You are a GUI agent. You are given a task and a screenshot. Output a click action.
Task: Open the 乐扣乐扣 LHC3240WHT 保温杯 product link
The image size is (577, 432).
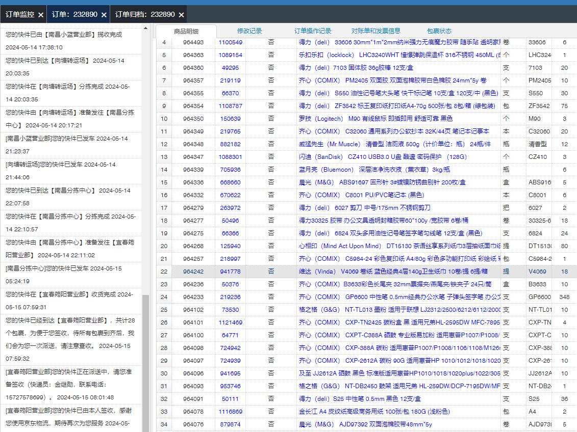point(399,55)
